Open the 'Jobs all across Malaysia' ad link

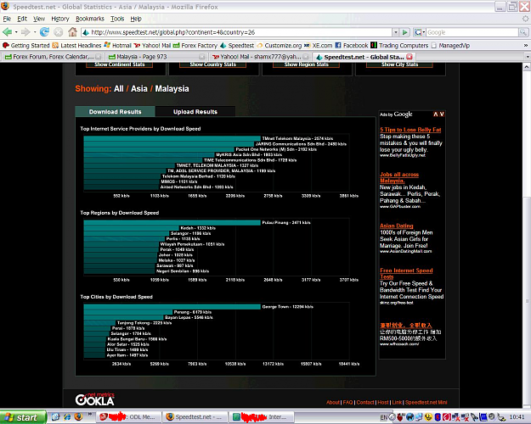[x=399, y=177]
